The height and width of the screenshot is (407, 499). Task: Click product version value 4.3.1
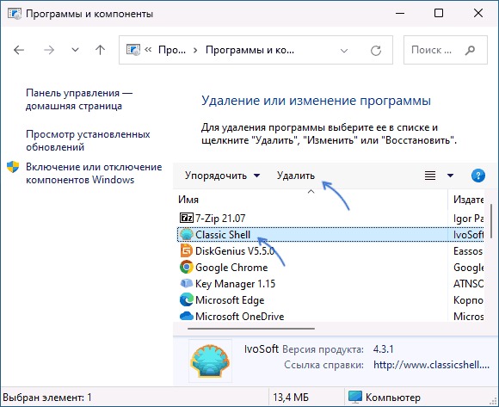click(x=384, y=349)
